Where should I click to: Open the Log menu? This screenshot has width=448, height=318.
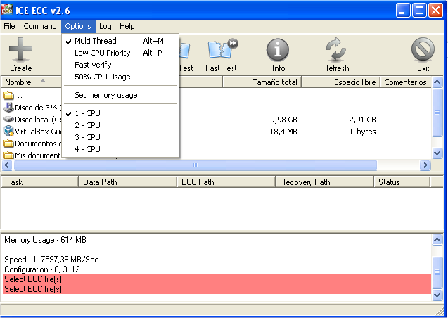coord(105,26)
